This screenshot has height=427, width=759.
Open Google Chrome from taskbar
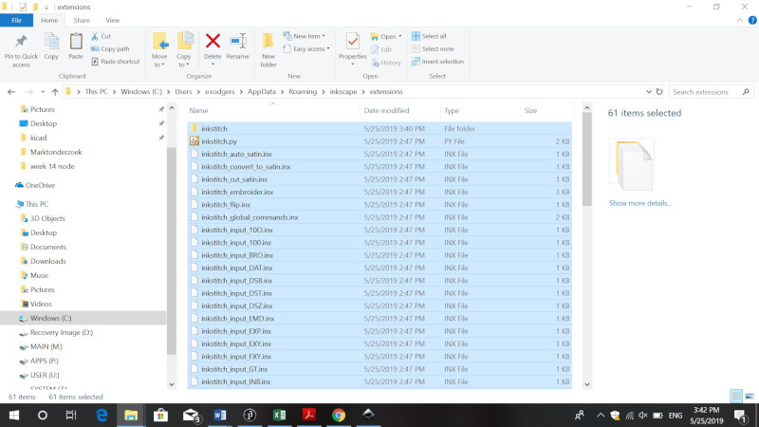339,415
